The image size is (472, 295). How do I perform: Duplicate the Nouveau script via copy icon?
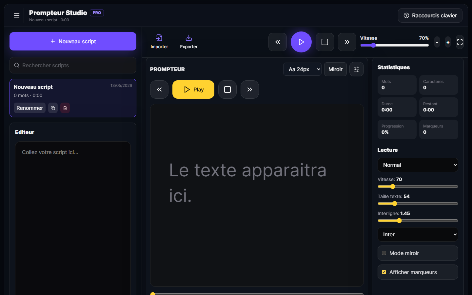pos(53,108)
